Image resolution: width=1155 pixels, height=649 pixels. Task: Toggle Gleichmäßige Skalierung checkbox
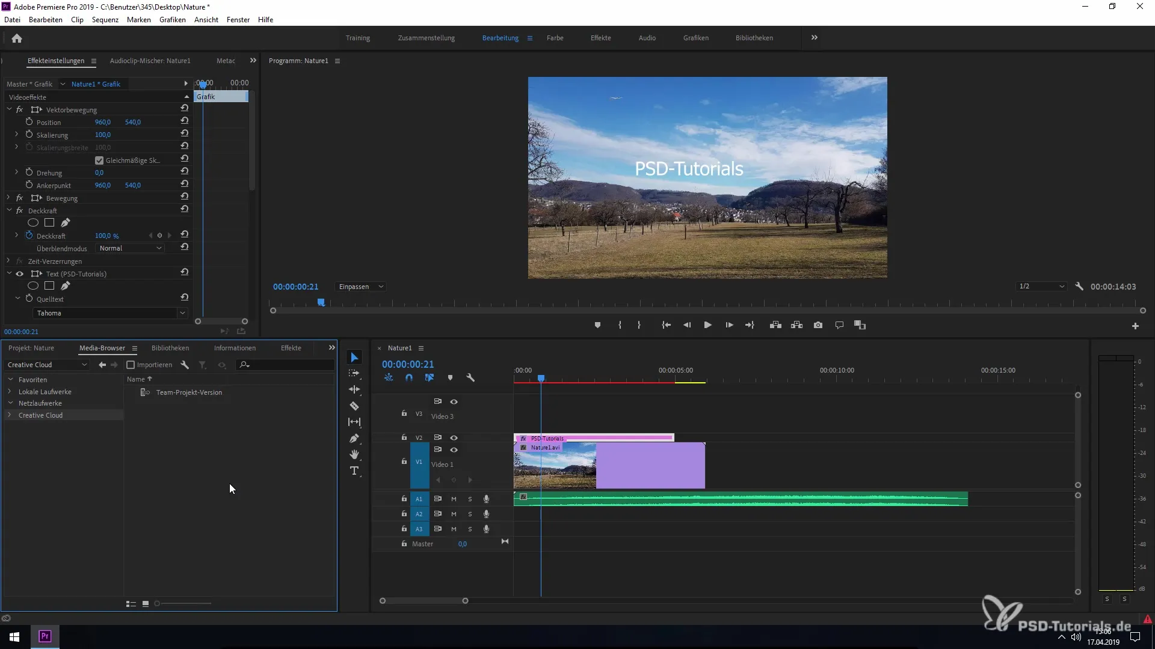coord(99,160)
